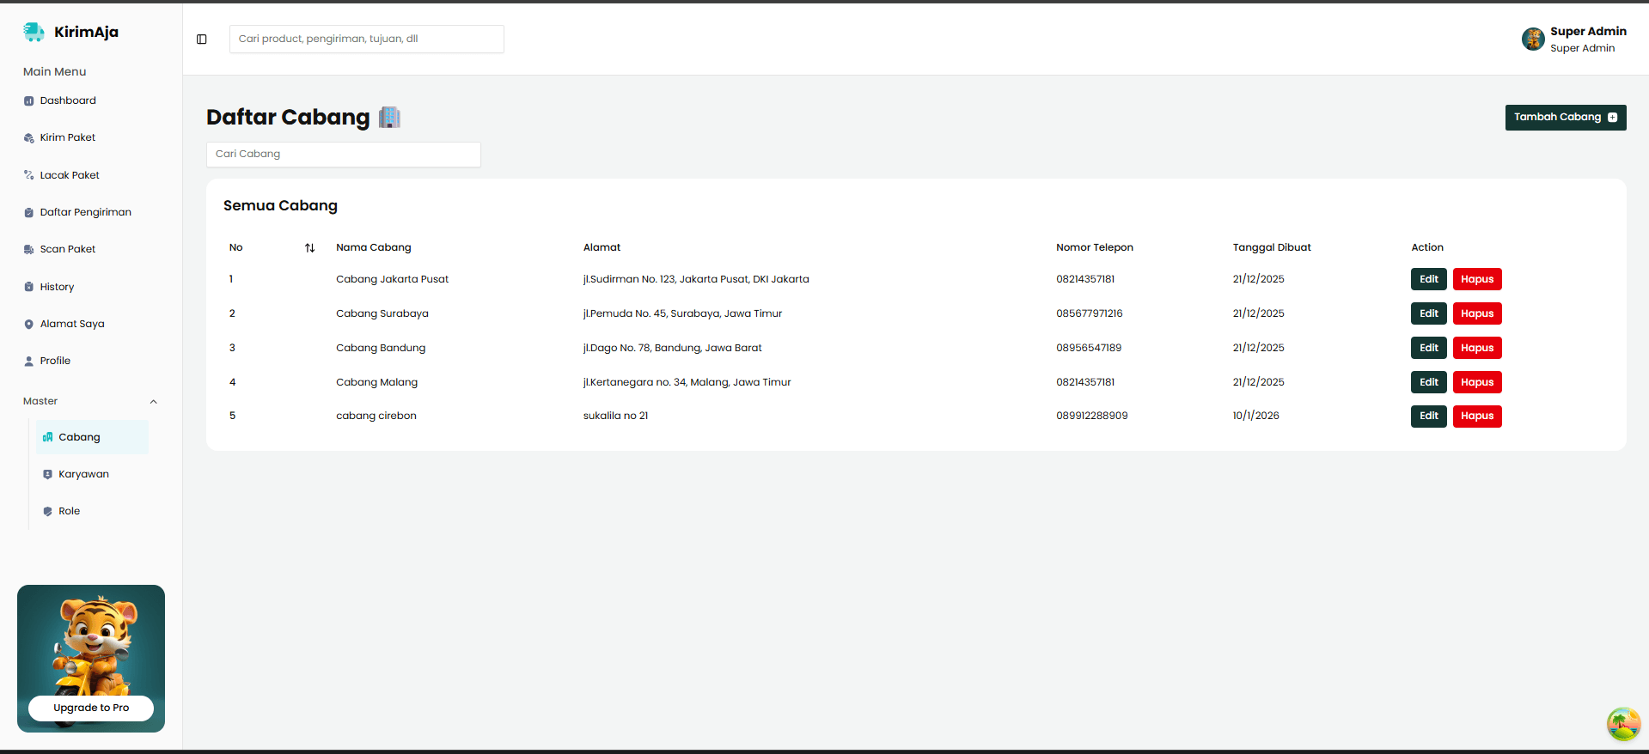The height and width of the screenshot is (754, 1649).
Task: Click the date 10/1/2026
Action: 1256,416
